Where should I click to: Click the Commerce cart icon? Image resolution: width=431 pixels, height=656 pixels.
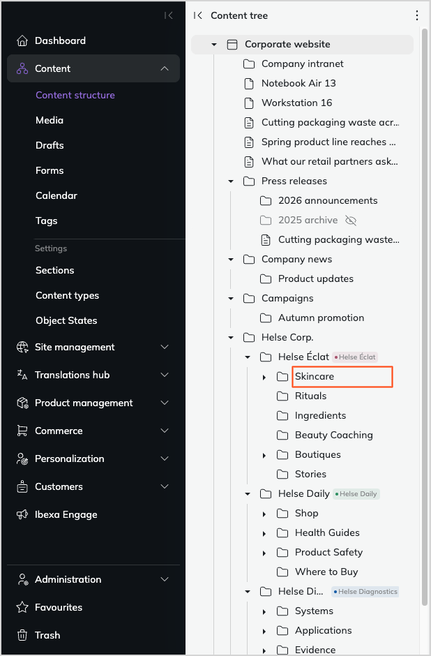[22, 431]
